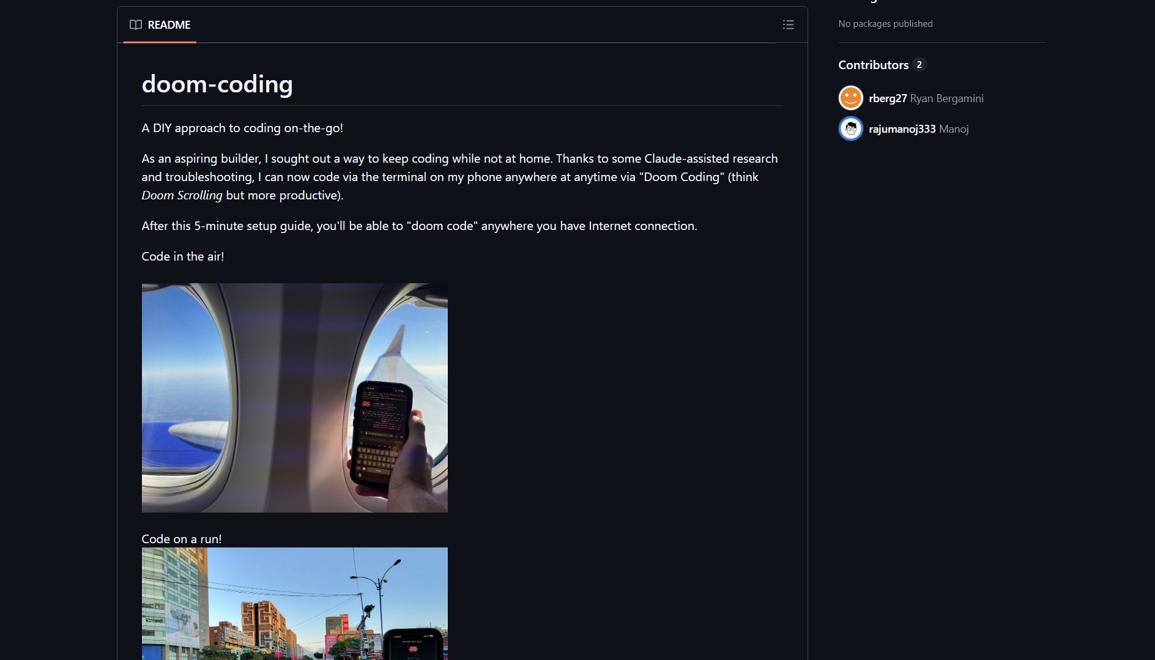The height and width of the screenshot is (660, 1155).
Task: Click the 'A DIY approach' intro line
Action: point(242,128)
